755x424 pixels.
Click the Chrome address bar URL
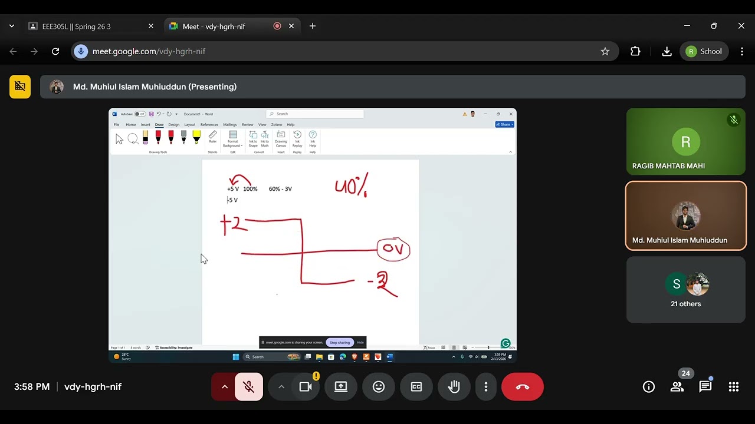[149, 51]
